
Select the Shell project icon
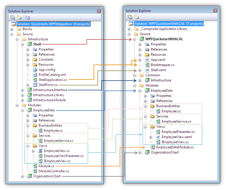point(30,44)
